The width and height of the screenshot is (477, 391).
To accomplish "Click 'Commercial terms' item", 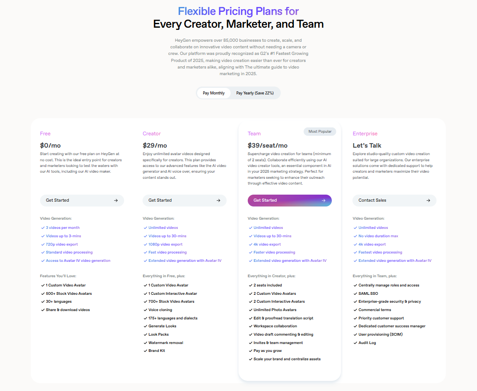I will pos(374,310).
